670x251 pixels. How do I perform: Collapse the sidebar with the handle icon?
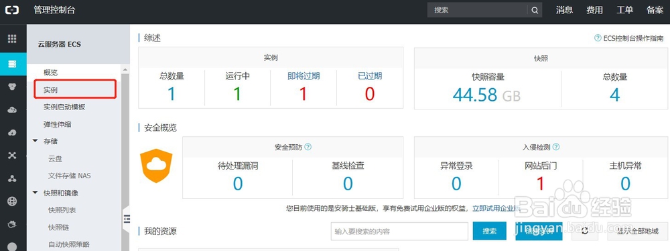[127, 219]
